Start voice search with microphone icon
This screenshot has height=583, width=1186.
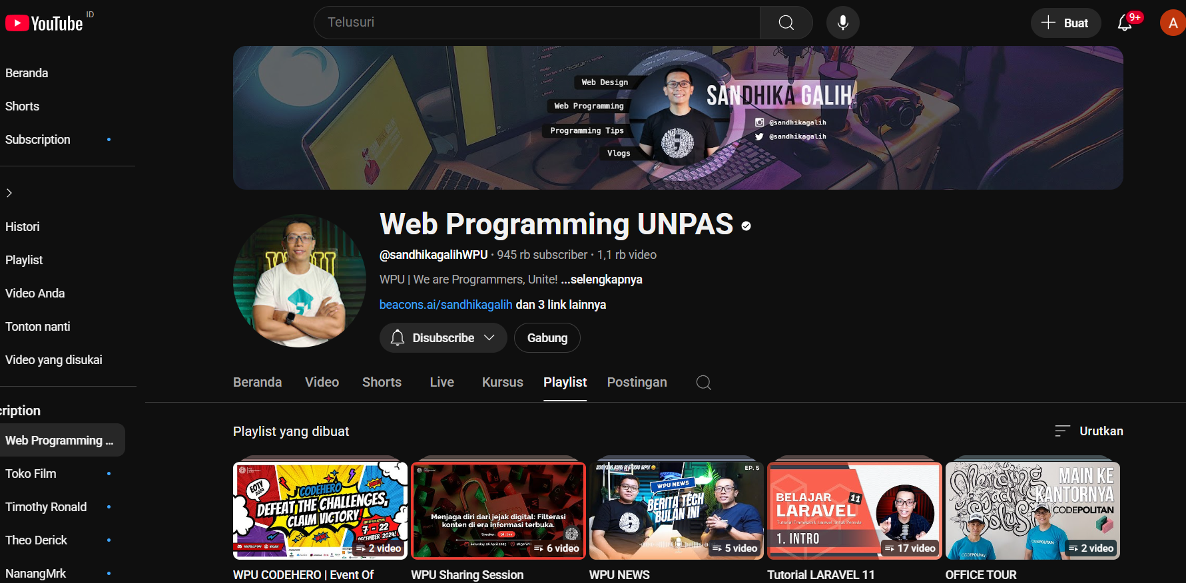click(842, 23)
